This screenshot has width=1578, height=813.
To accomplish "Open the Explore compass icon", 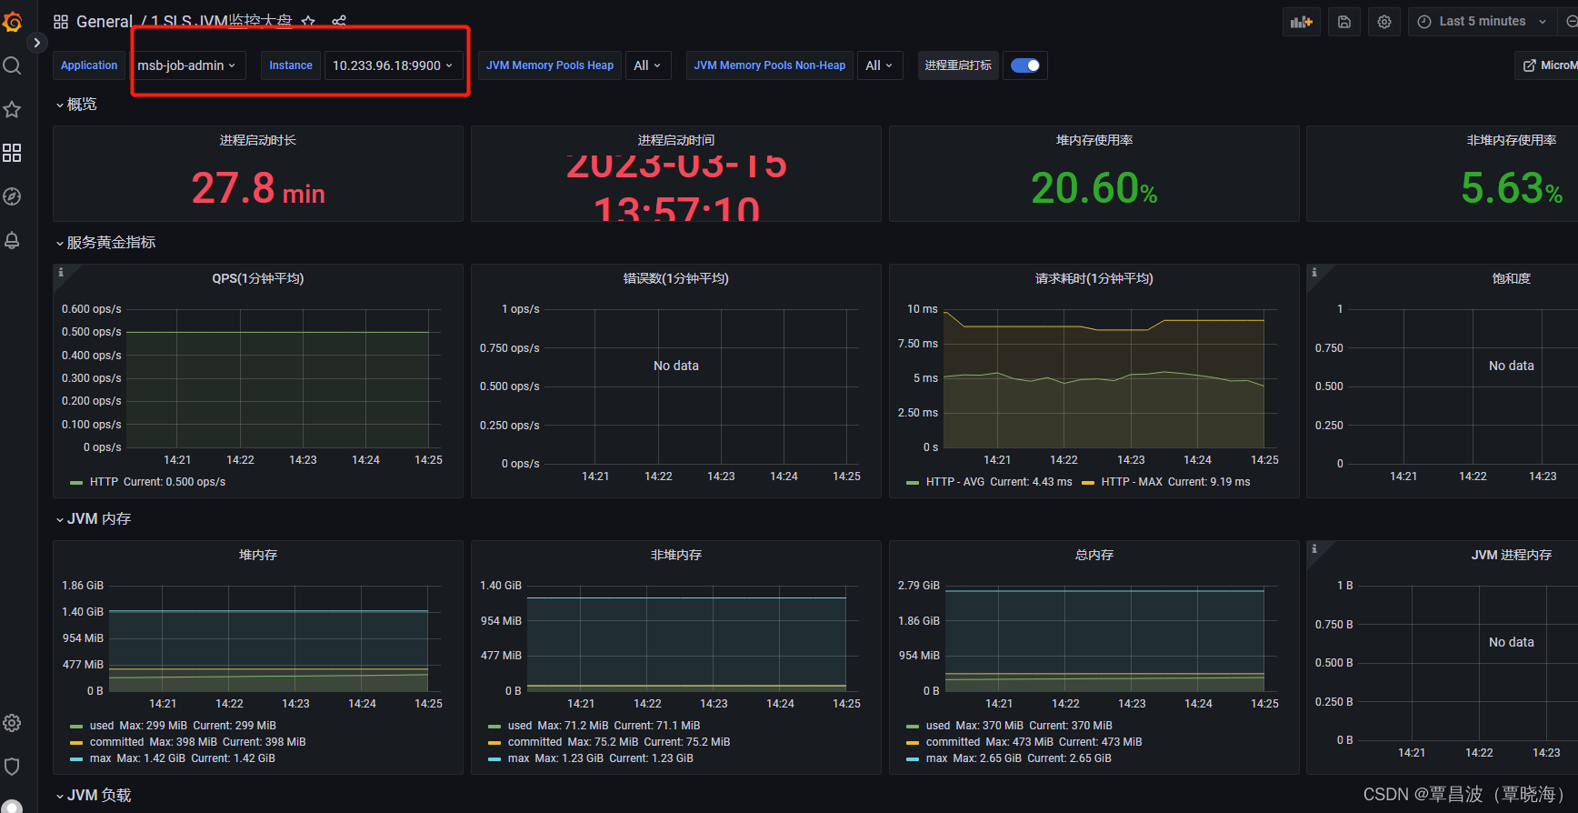I will tap(12, 196).
